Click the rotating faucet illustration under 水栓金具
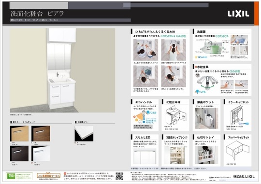 click(x=206, y=83)
